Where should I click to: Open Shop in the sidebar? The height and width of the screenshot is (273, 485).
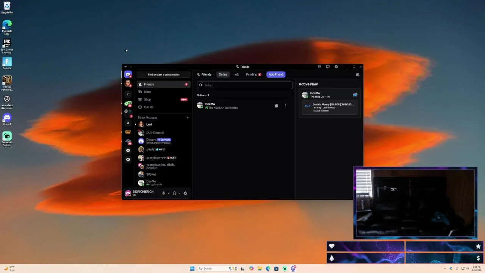pyautogui.click(x=164, y=99)
